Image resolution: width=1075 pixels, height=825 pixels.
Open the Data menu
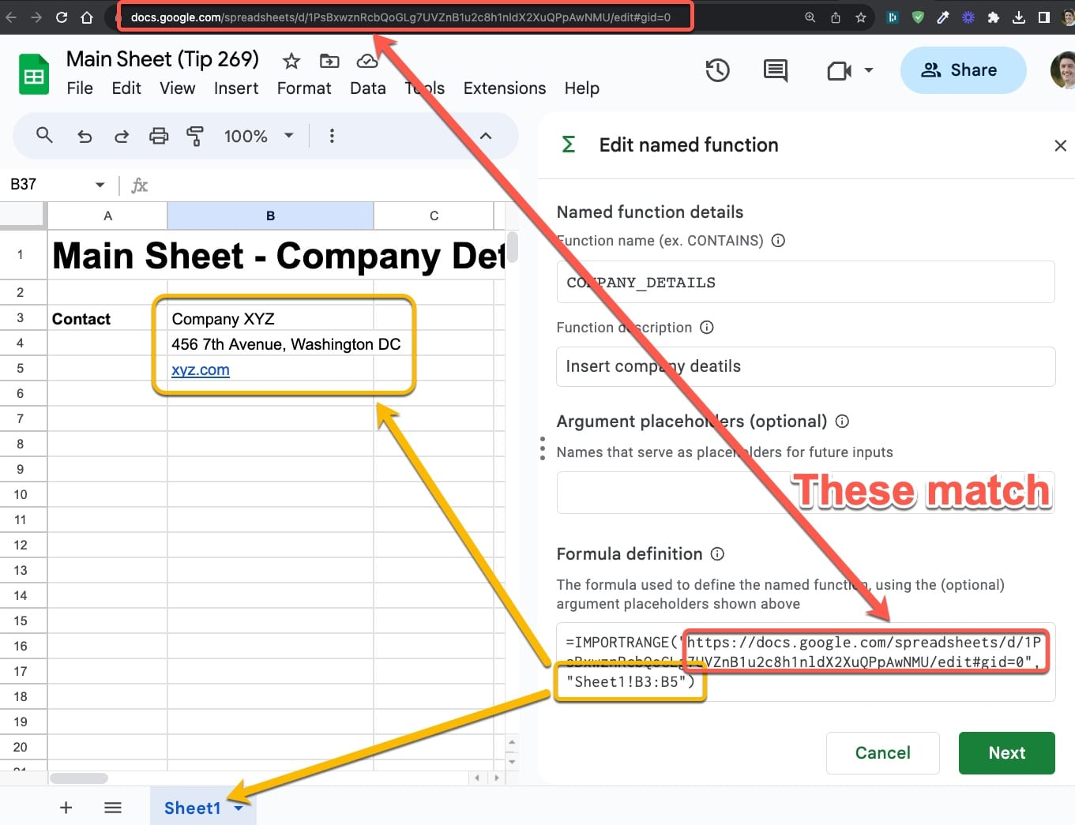tap(367, 88)
